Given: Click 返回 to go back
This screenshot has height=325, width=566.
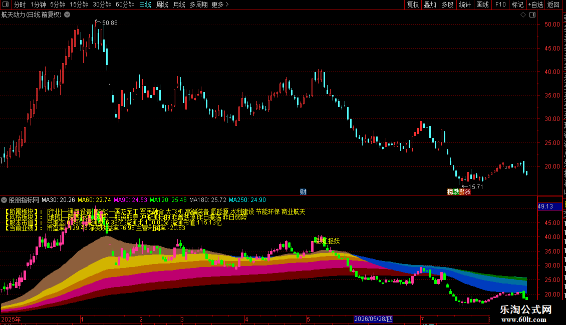Looking at the screenshot, I should point(553,4).
